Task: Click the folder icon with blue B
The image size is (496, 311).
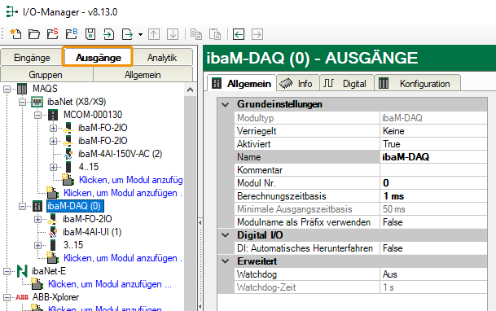Action: [x=72, y=34]
